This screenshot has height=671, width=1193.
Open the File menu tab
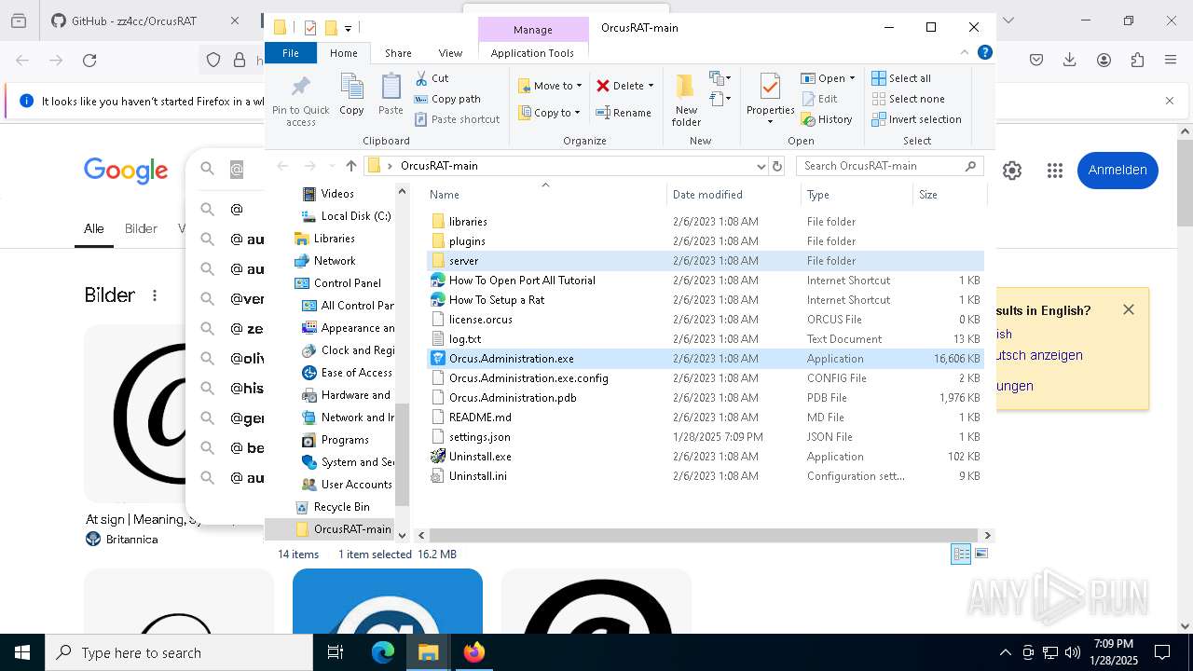pyautogui.click(x=291, y=53)
